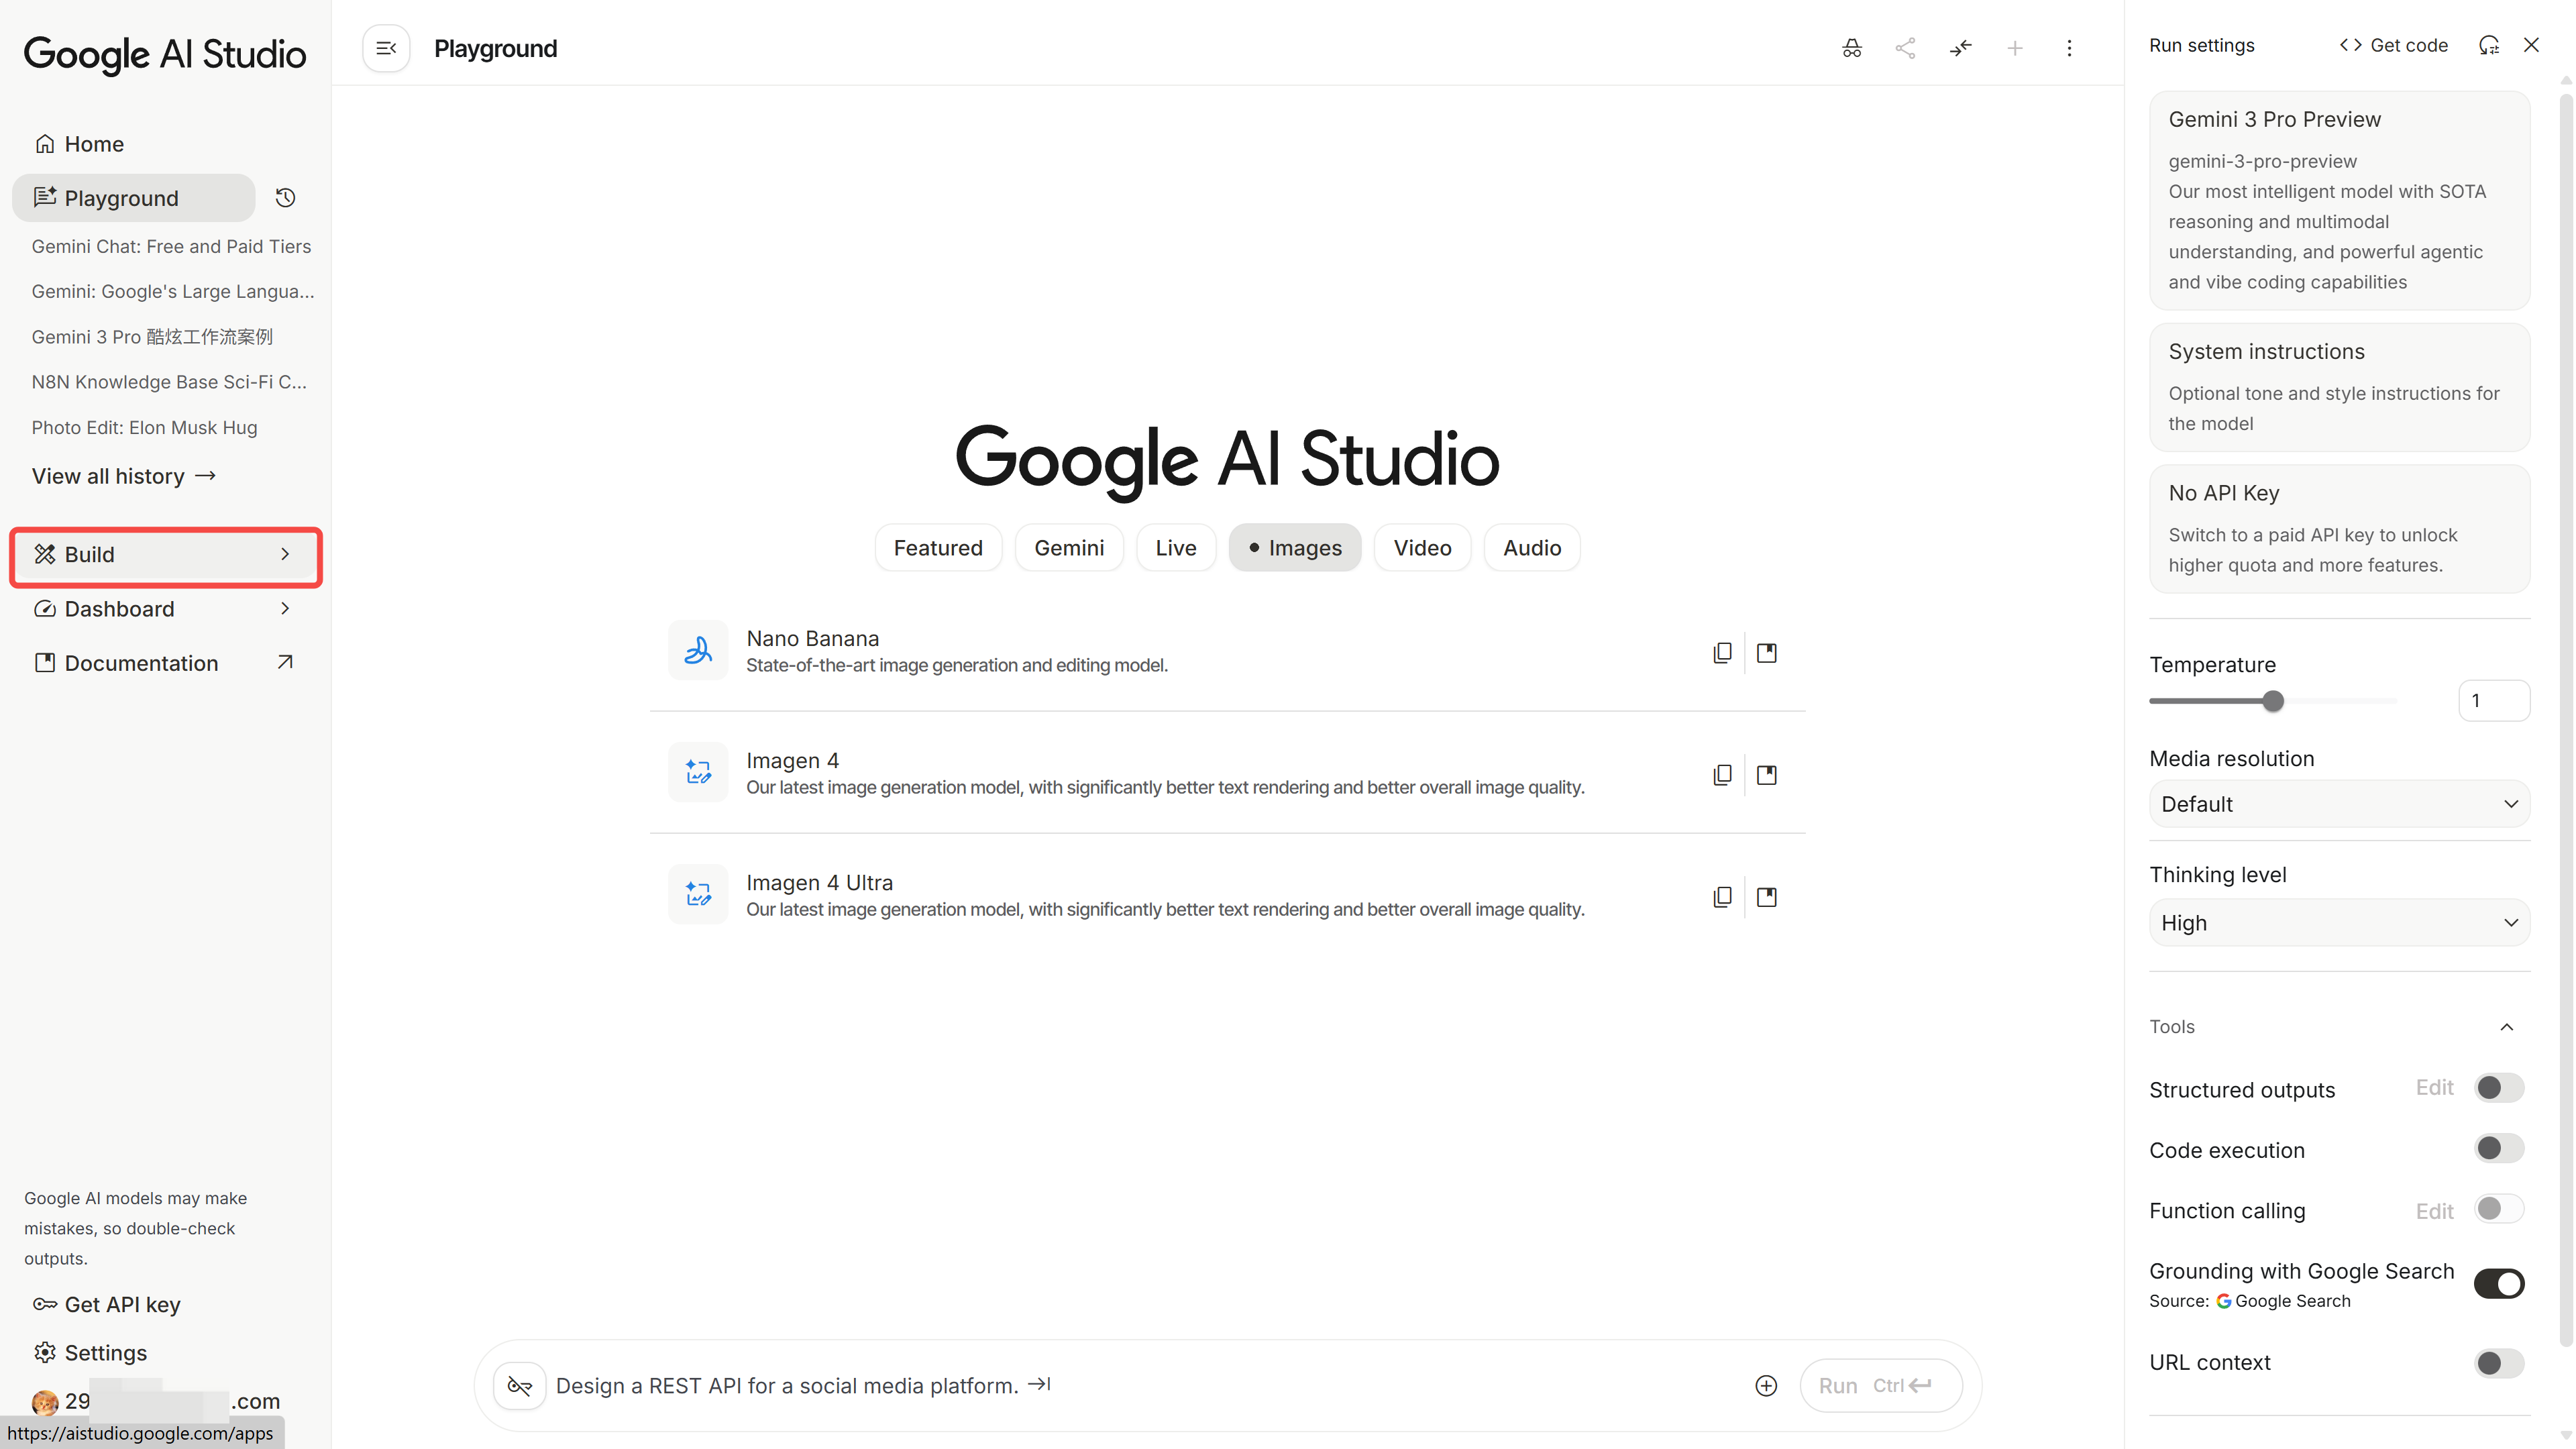Image resolution: width=2576 pixels, height=1449 pixels.
Task: Copy the Nano Banana model name
Action: 1722,653
